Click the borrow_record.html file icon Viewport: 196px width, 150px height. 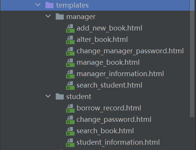click(70, 109)
